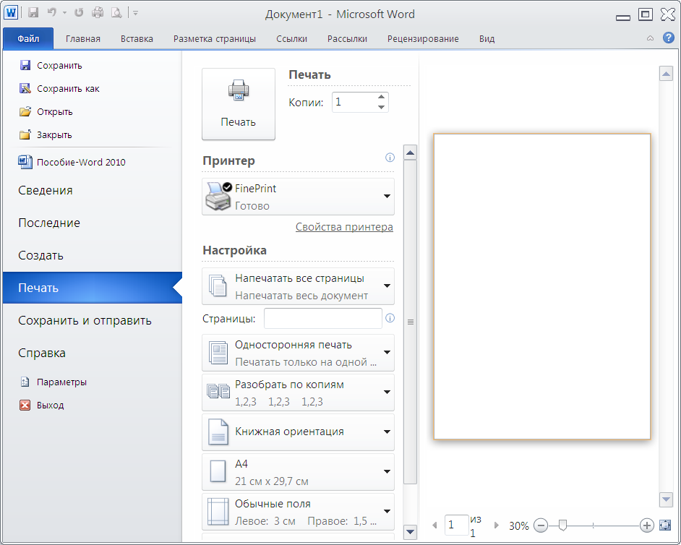
Task: Open the Разобрать по копиям dropdown
Action: tap(298, 392)
